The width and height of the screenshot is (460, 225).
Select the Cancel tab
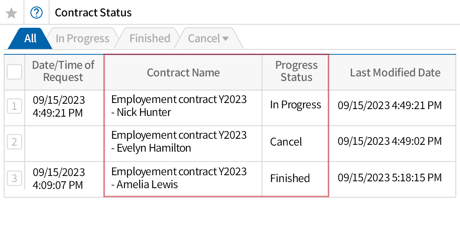204,38
